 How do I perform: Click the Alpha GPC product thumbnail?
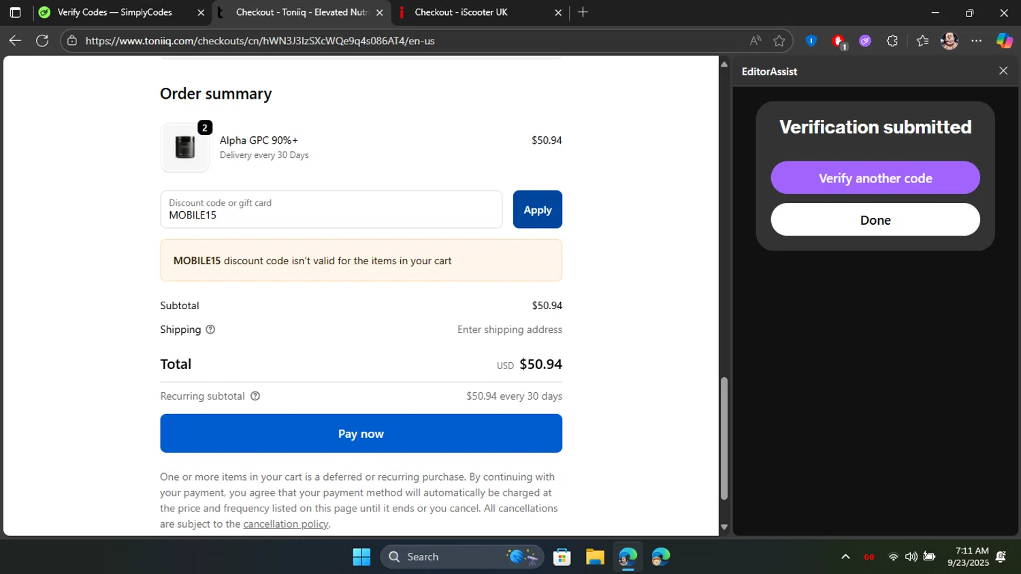pos(185,147)
